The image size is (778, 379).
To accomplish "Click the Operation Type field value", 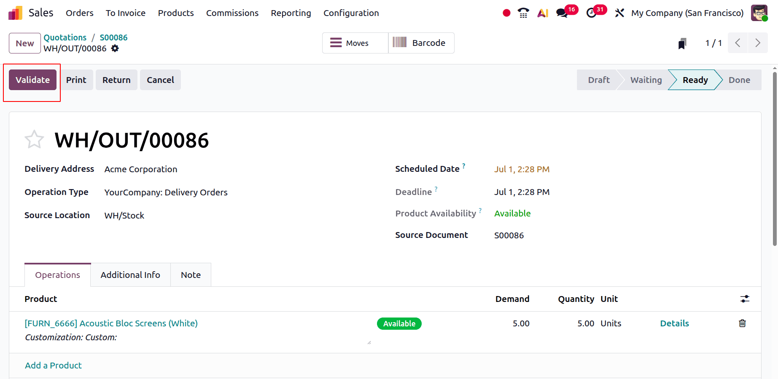I will [166, 192].
